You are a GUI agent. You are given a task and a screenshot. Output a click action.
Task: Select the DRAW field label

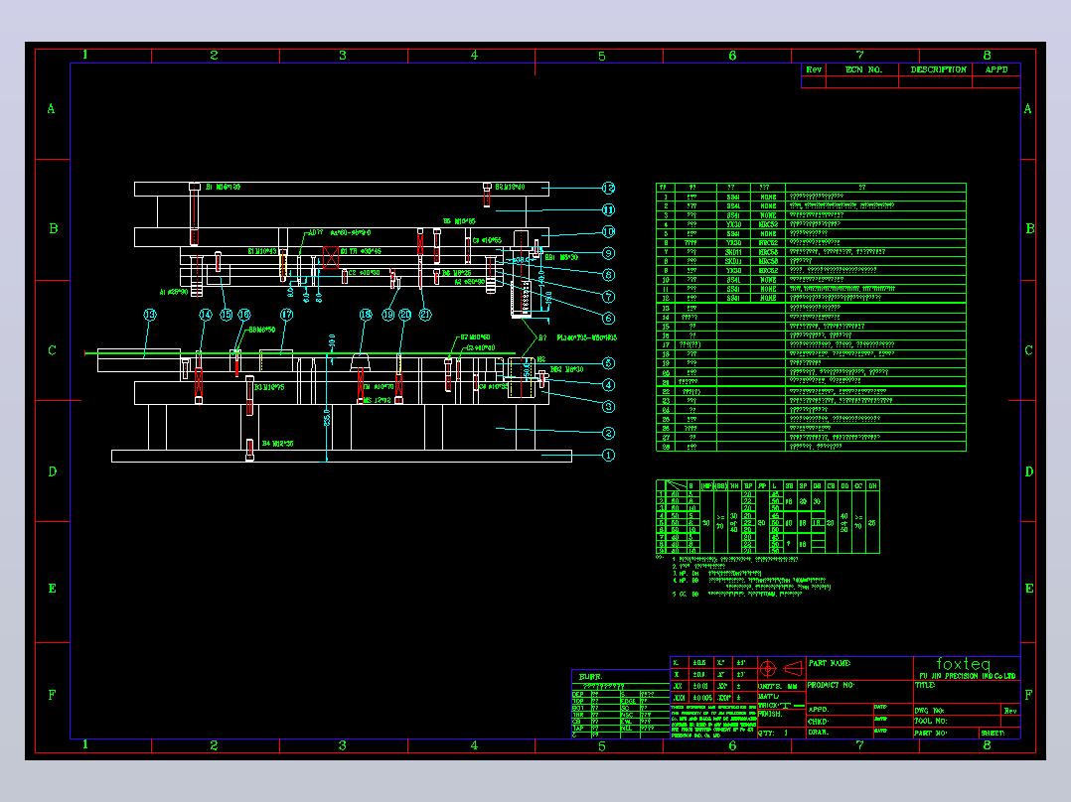(x=819, y=733)
